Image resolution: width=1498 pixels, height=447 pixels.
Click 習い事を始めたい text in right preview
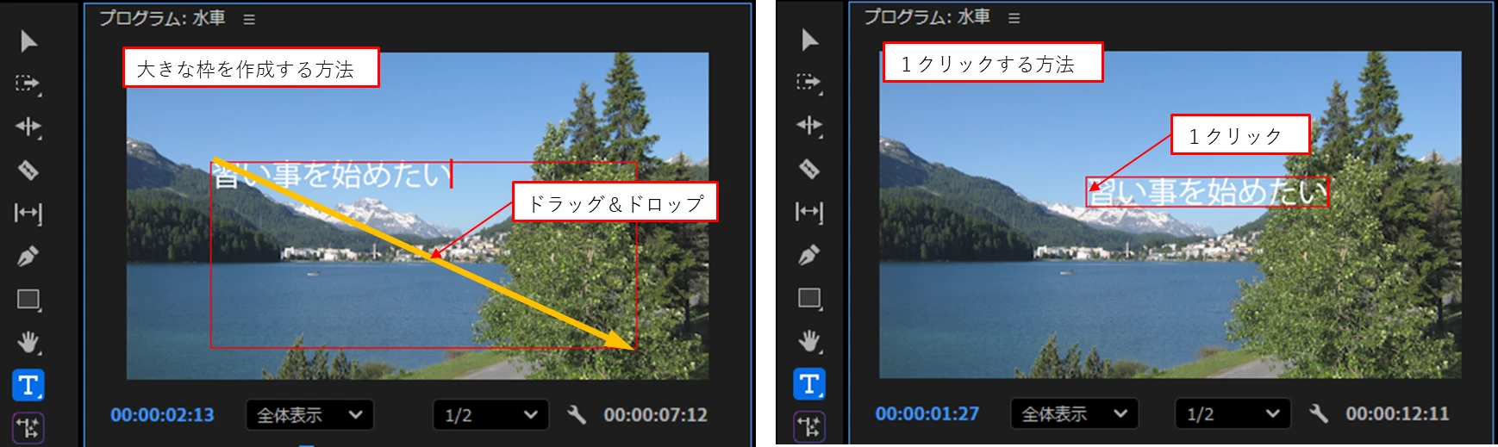coord(1207,191)
